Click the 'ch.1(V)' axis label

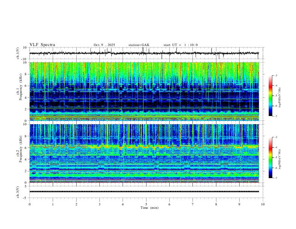pos(18,53)
